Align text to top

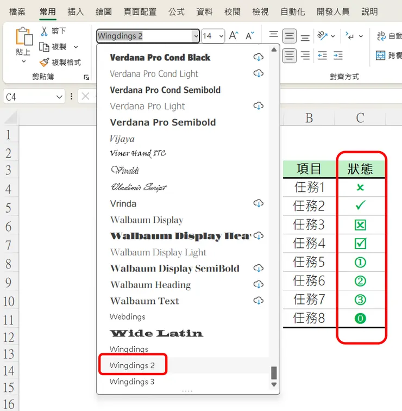pyautogui.click(x=273, y=34)
